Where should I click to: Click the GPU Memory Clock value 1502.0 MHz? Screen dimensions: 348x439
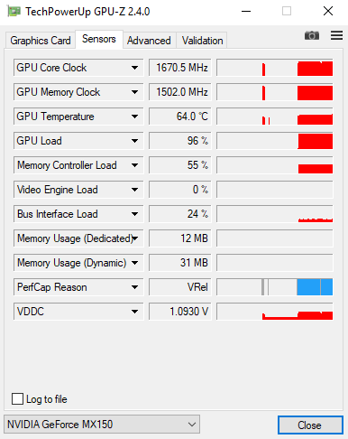pyautogui.click(x=180, y=92)
